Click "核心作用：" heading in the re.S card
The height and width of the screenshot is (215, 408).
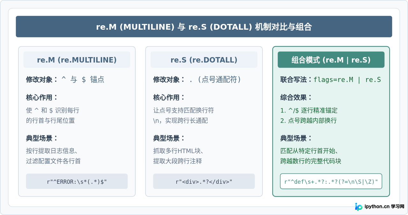[169, 98]
